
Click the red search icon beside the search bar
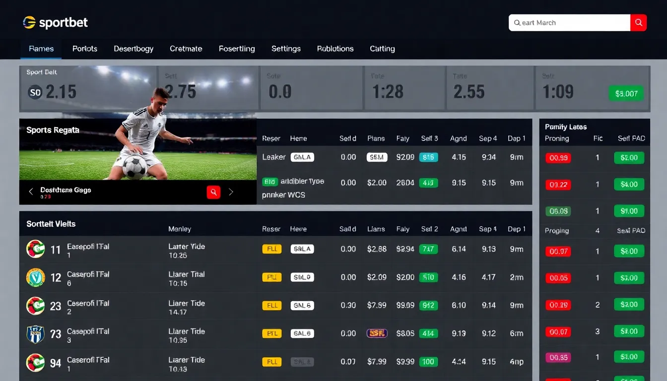[639, 22]
